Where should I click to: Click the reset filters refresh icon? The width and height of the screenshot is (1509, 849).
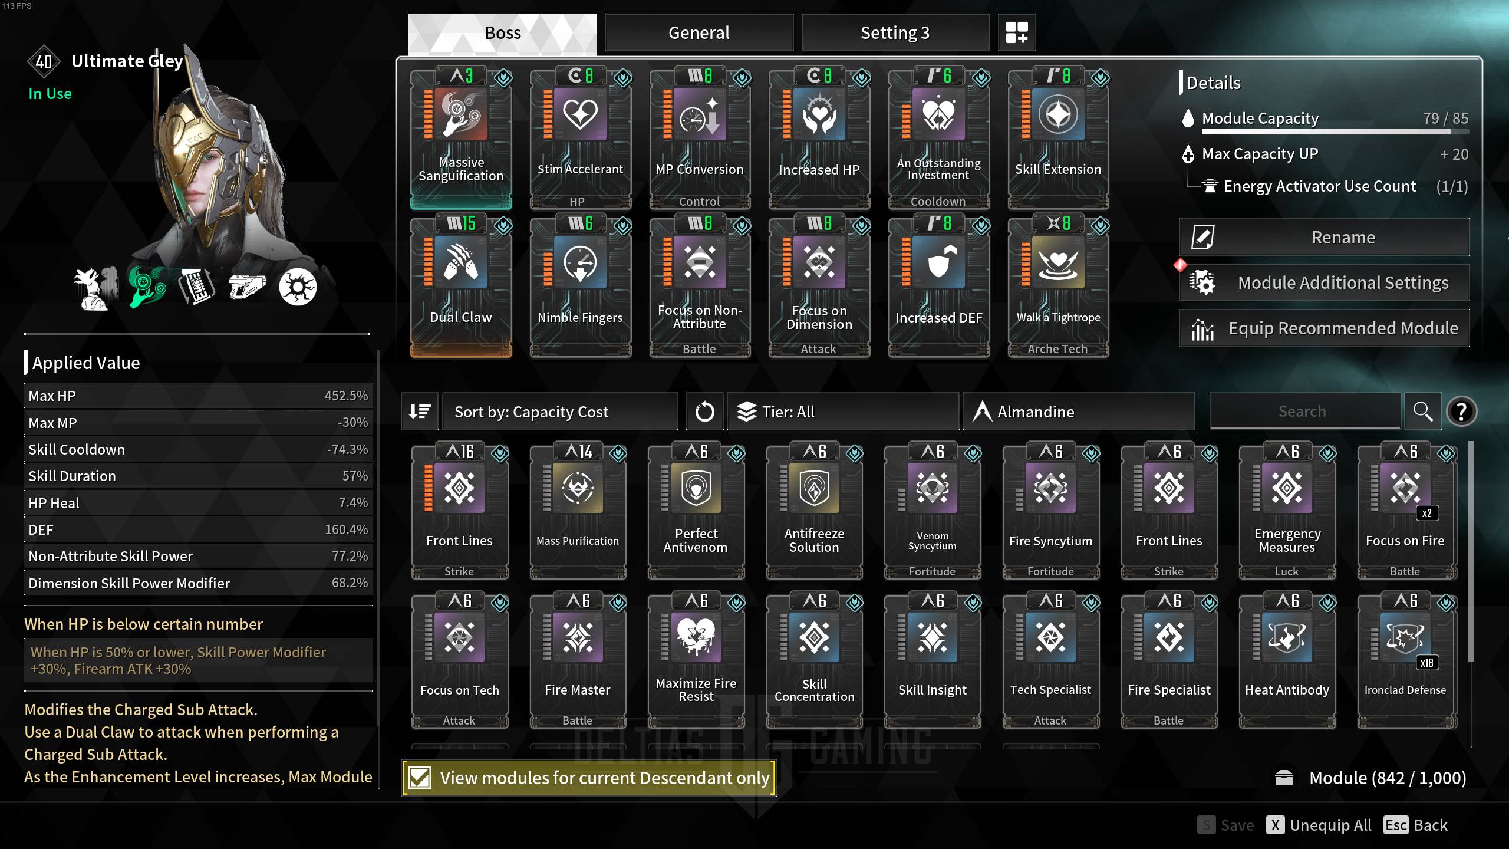(x=704, y=412)
